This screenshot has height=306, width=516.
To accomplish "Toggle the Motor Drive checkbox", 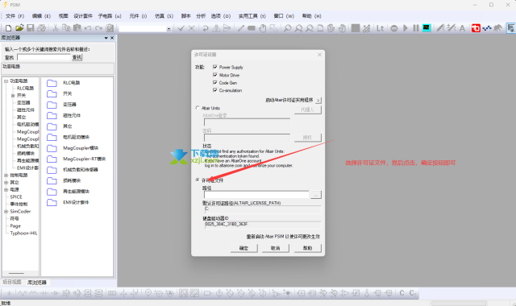I will point(215,75).
